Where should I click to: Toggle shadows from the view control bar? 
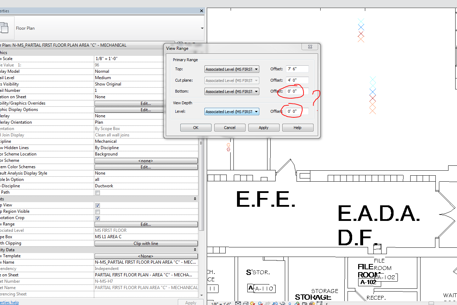tap(260, 303)
